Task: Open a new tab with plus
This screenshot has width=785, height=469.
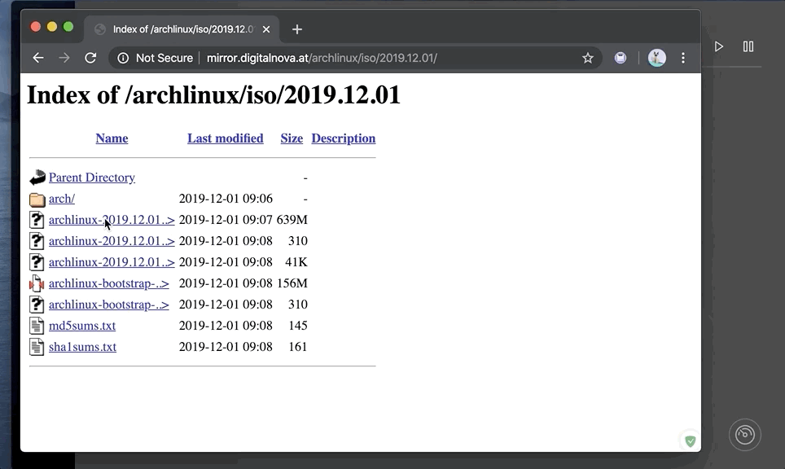Action: [297, 29]
